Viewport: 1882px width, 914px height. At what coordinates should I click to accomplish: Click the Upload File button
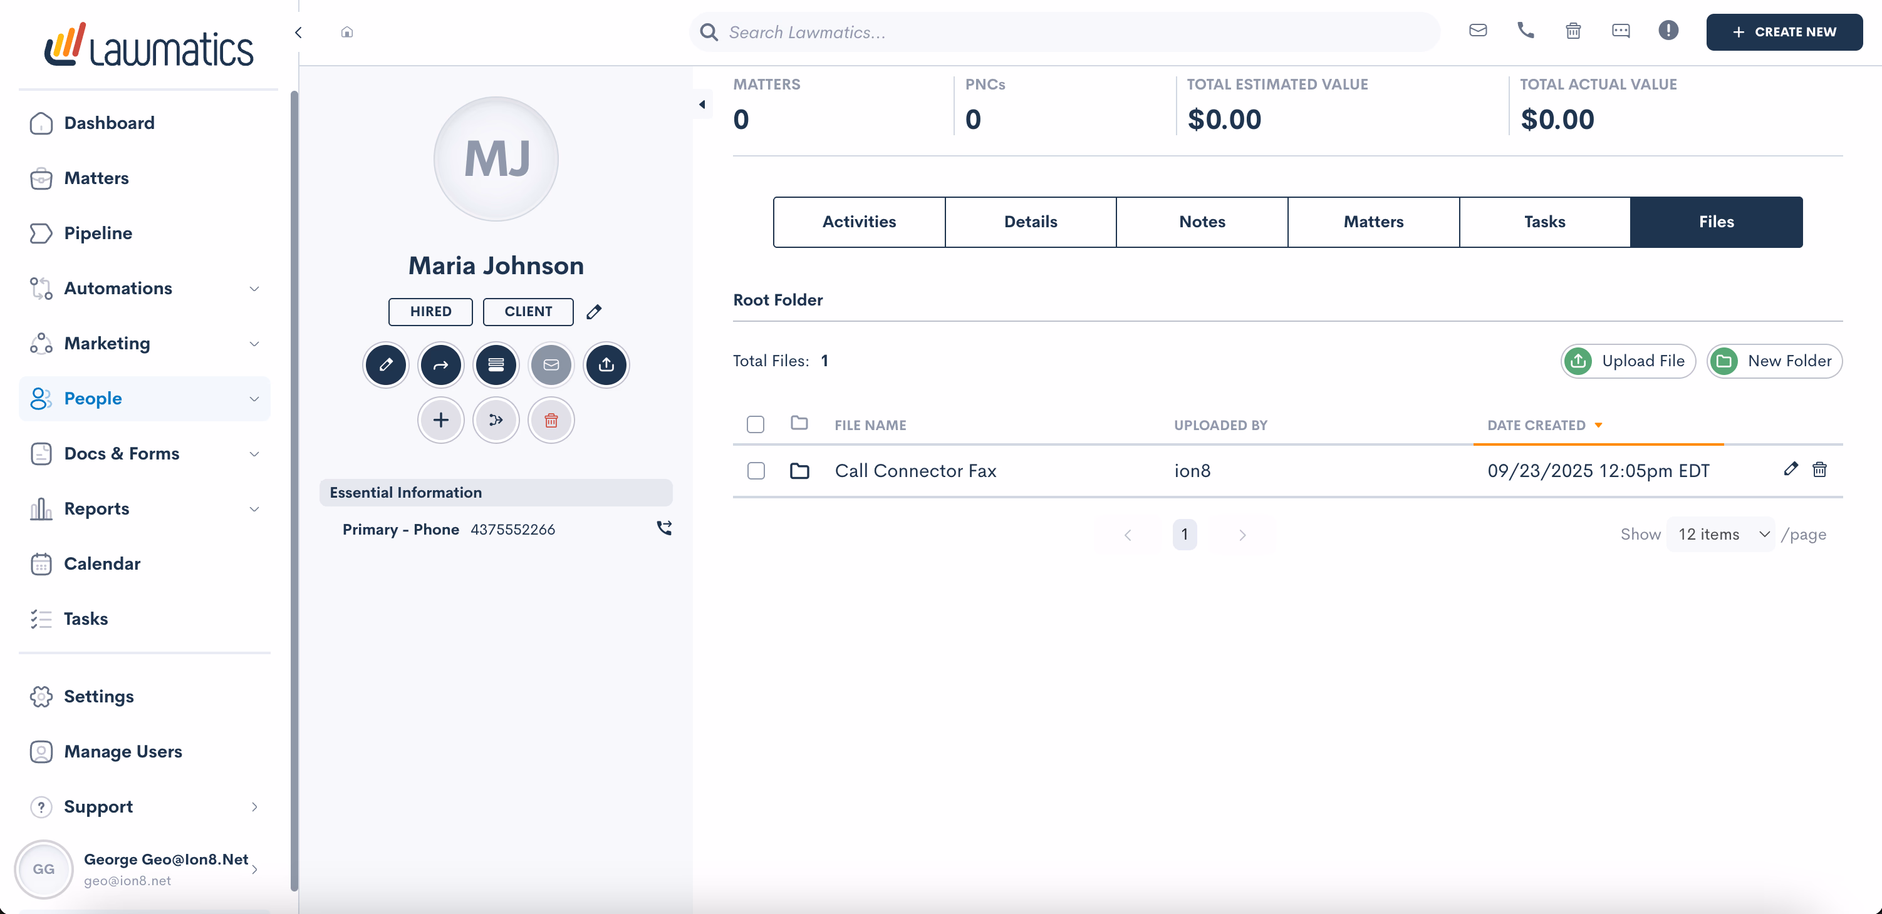pos(1627,361)
